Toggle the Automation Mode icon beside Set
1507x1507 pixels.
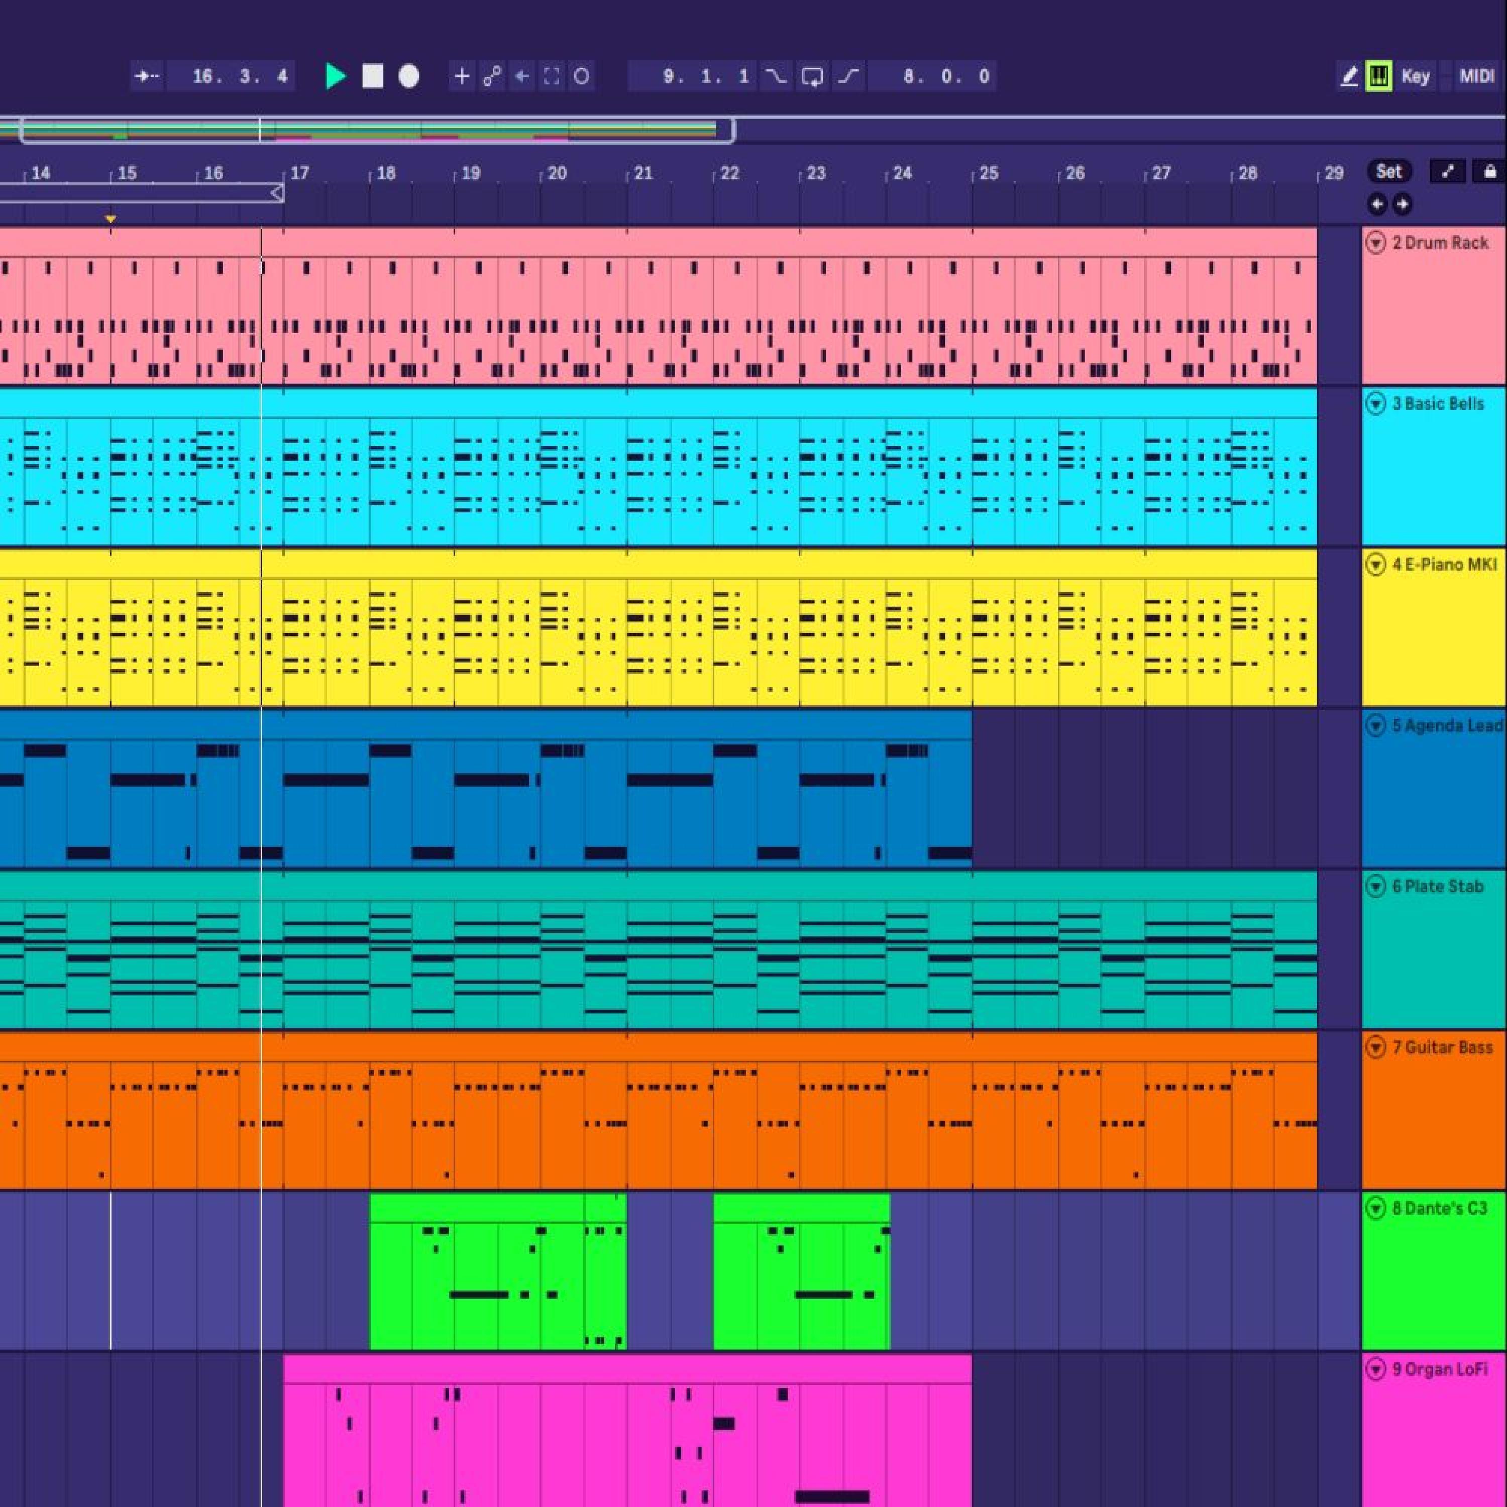point(1448,172)
